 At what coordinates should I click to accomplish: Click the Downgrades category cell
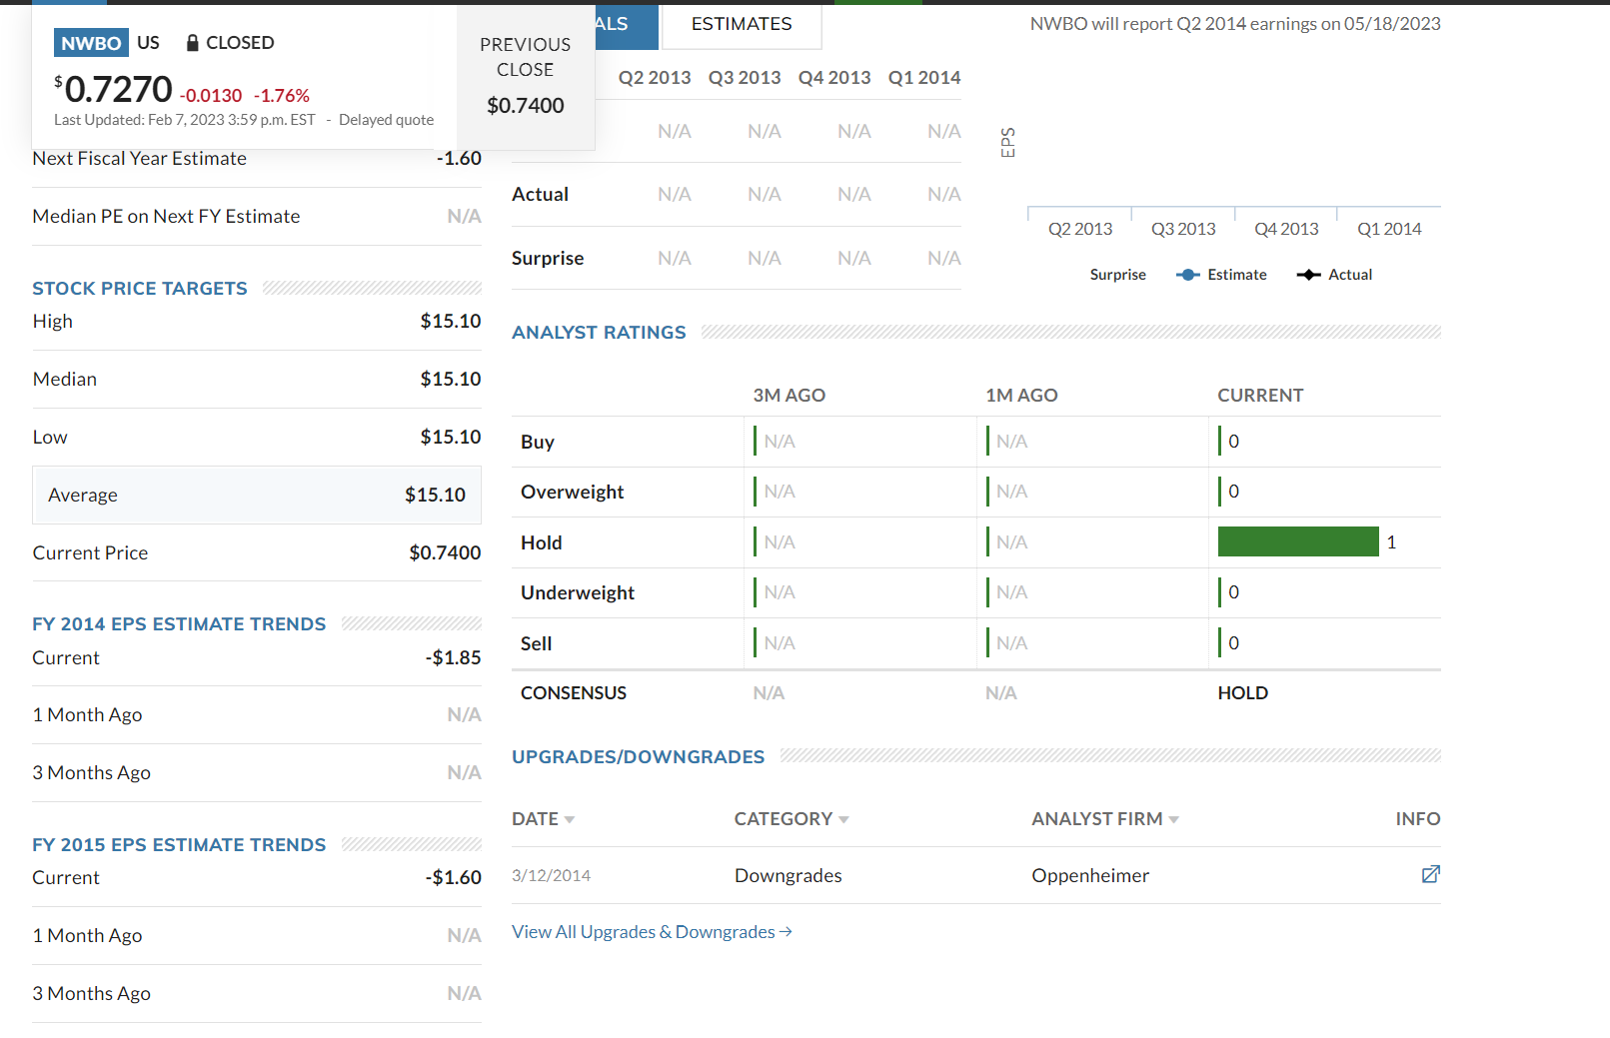click(789, 876)
